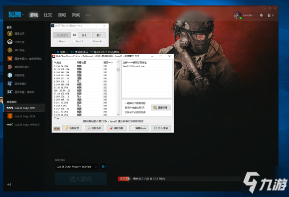The width and height of the screenshot is (289, 197).
Task: Click the 清除当前 clear button
Action: (117, 128)
